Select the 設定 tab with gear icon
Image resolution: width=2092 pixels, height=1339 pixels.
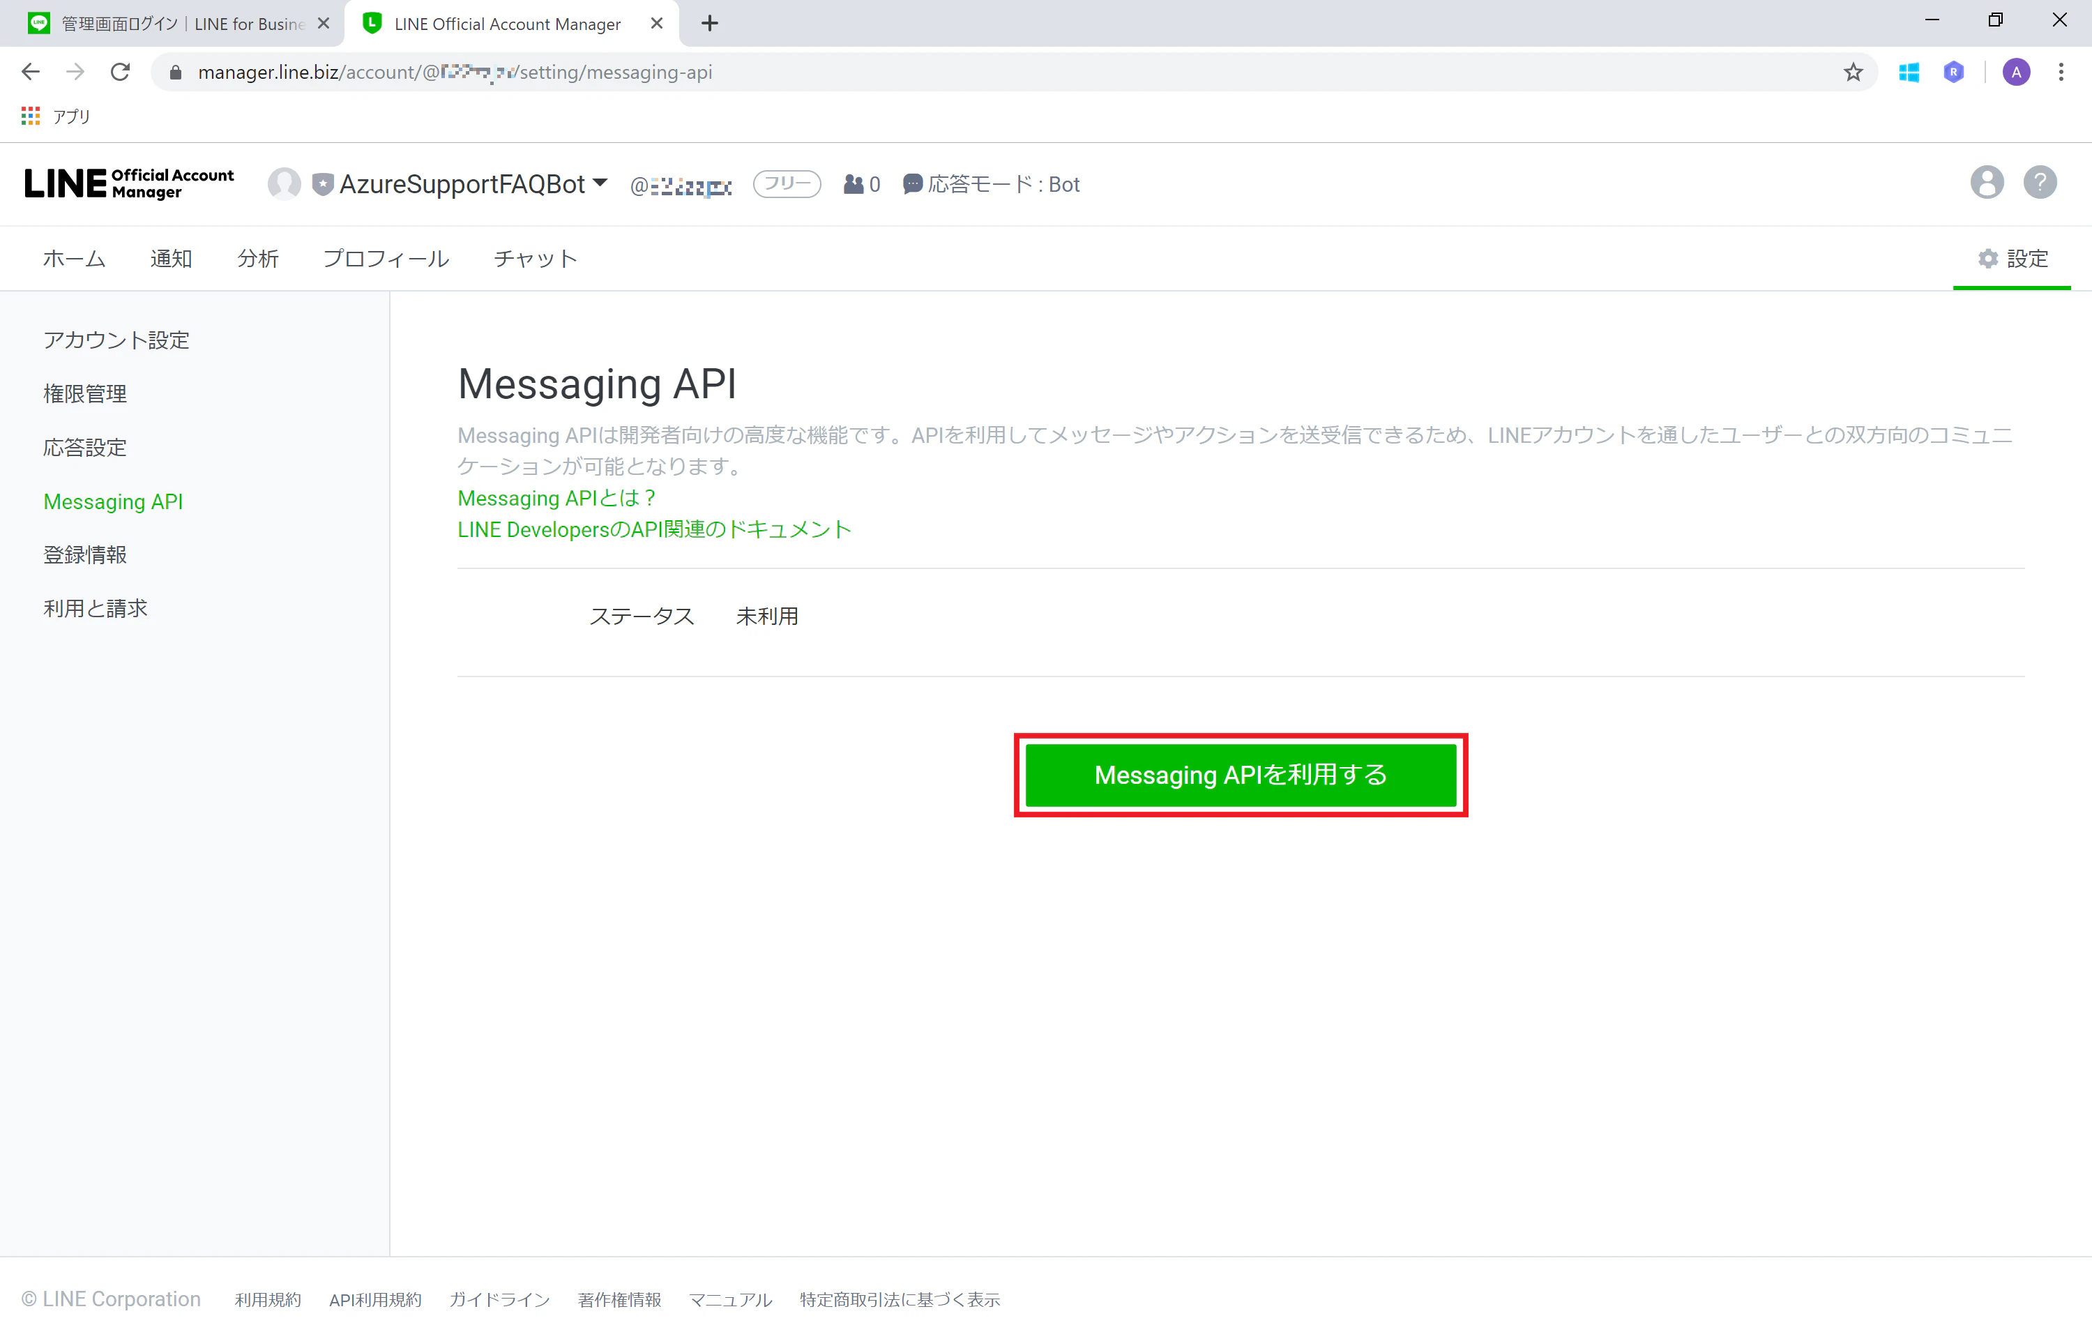[x=2012, y=258]
